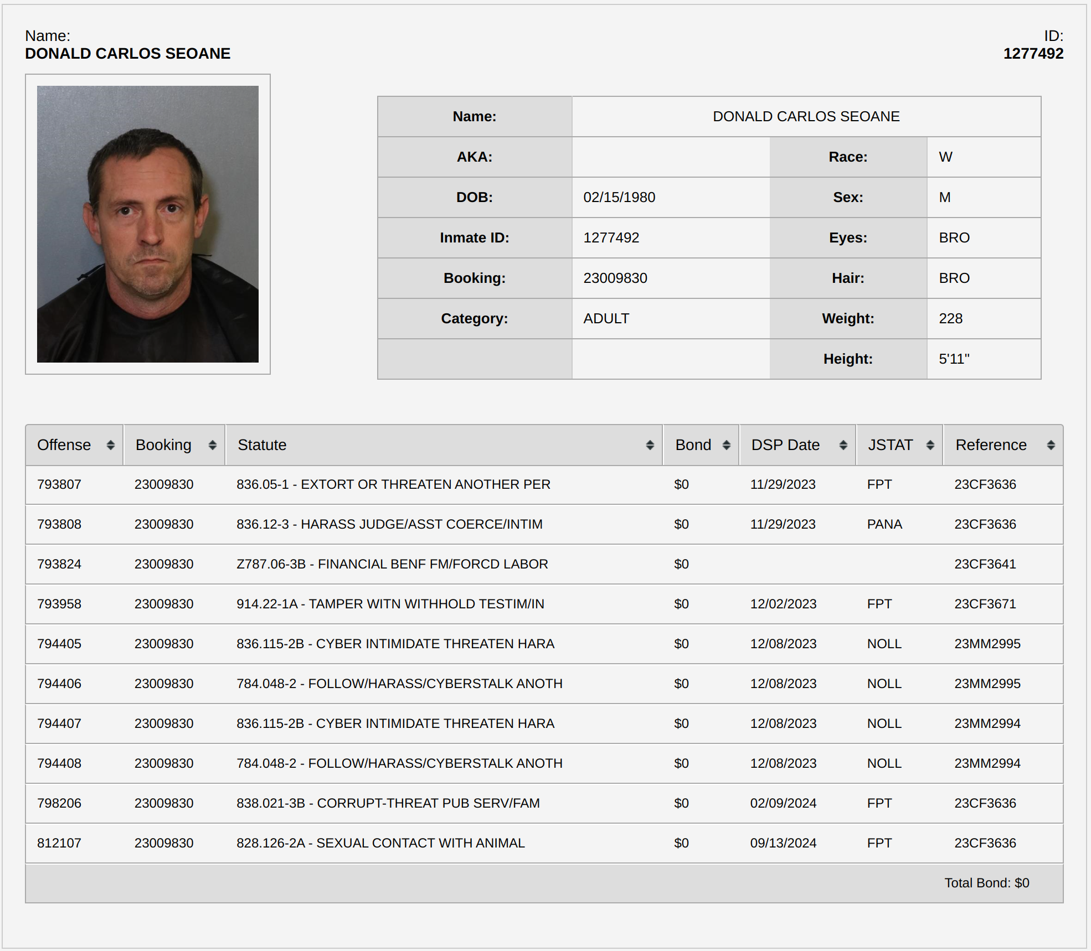The height and width of the screenshot is (951, 1091).
Task: Click the Inmate ID value 1277492
Action: pos(611,237)
